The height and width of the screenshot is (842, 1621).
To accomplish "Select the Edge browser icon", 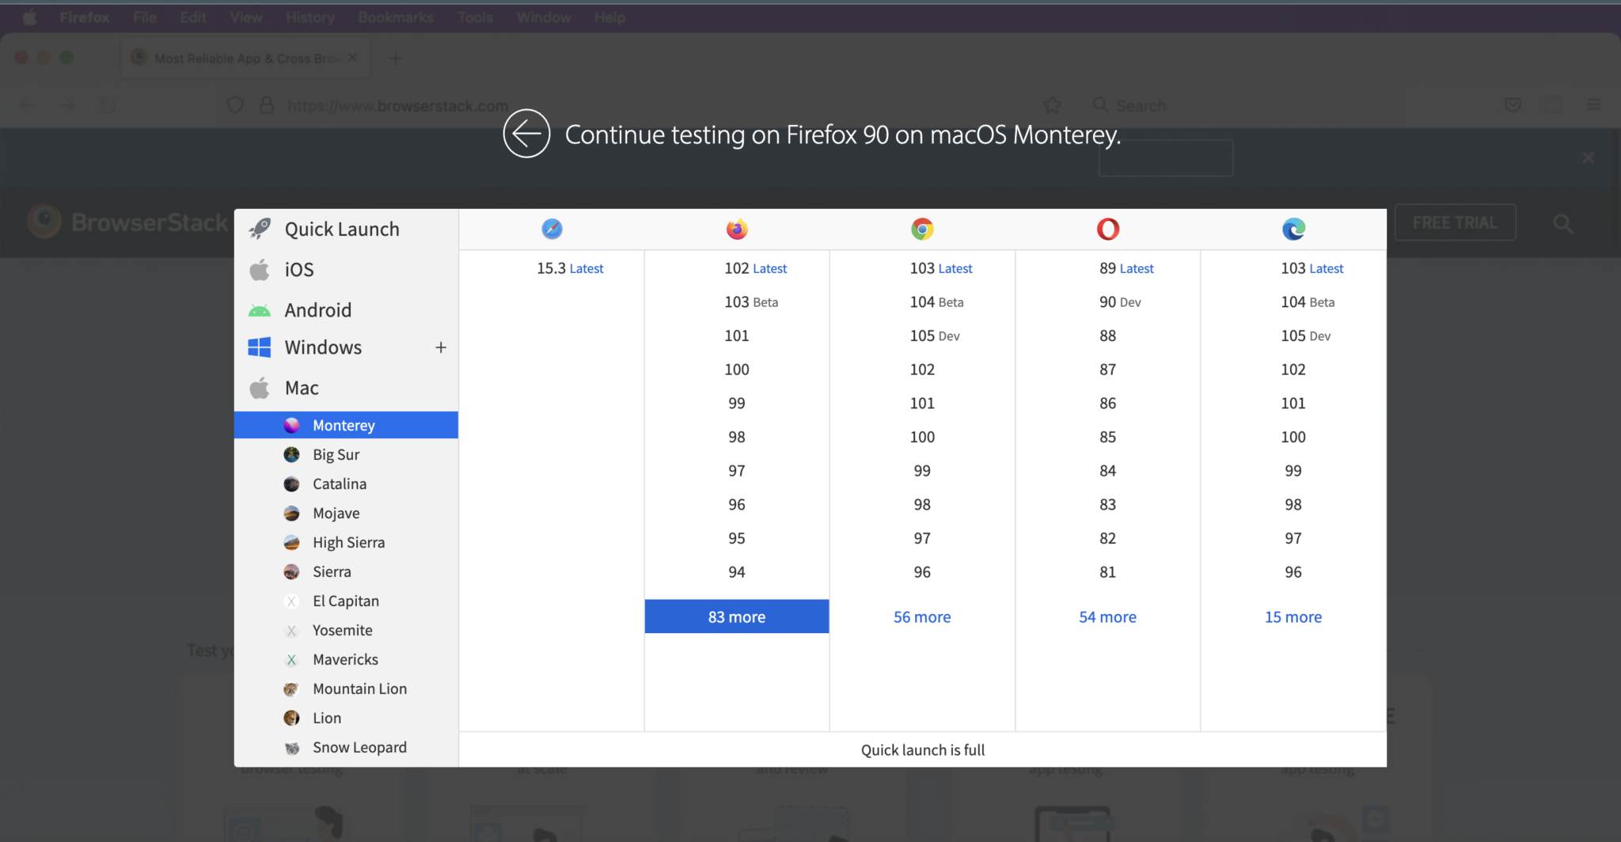I will click(1293, 229).
